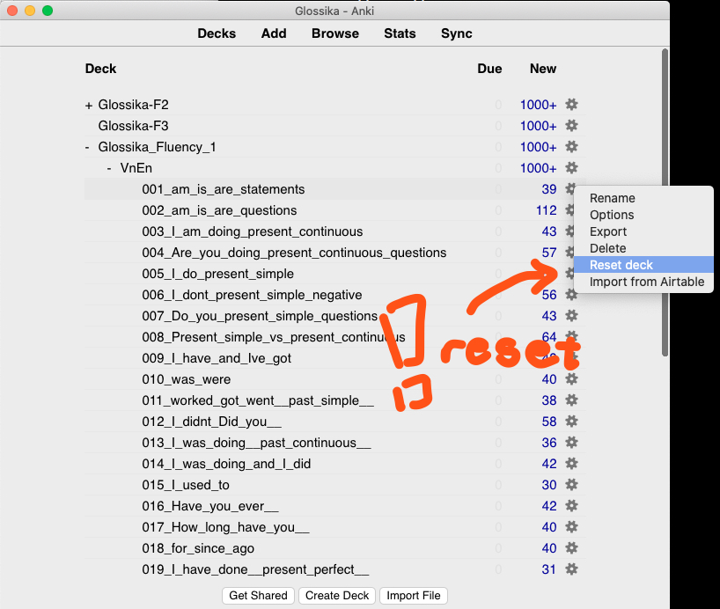Open deck 004_Are_you_doing_present_continuous_questions
The image size is (720, 609).
click(x=294, y=253)
